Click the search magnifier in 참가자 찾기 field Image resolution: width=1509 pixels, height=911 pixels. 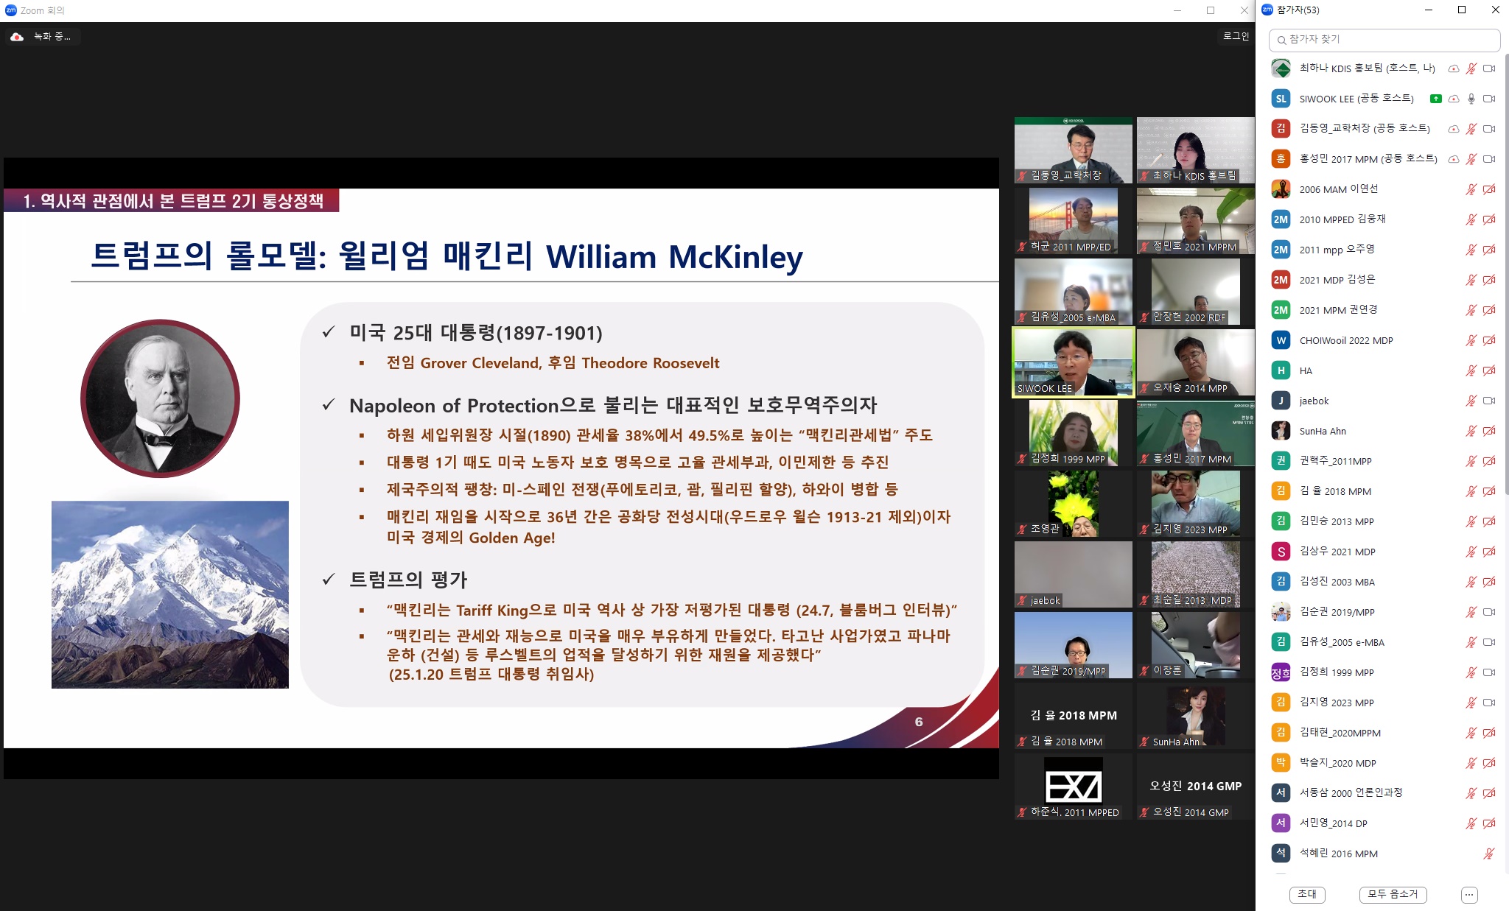tap(1282, 40)
